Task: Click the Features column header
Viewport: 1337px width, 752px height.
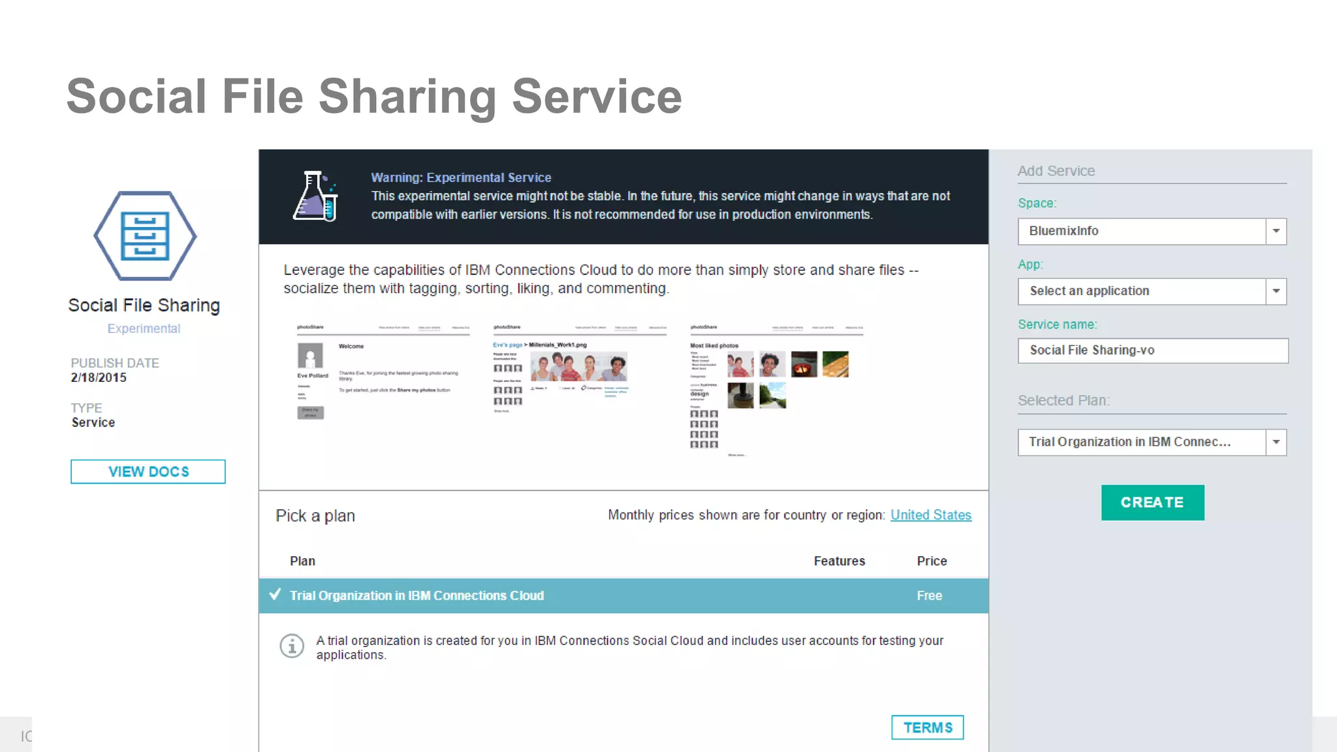Action: pyautogui.click(x=839, y=561)
